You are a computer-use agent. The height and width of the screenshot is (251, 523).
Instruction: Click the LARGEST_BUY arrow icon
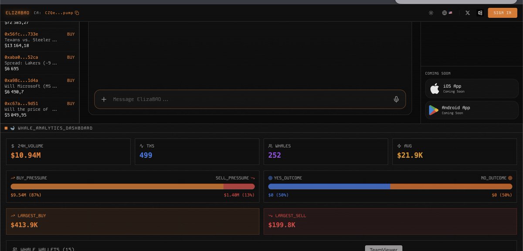[x=13, y=216]
